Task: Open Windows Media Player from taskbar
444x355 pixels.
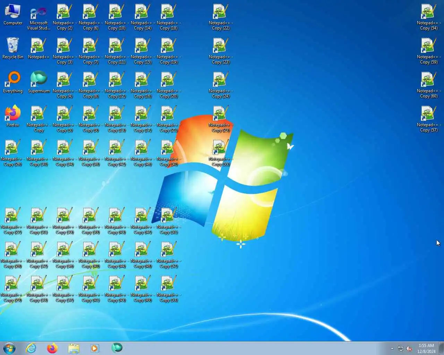Action: tap(95, 348)
